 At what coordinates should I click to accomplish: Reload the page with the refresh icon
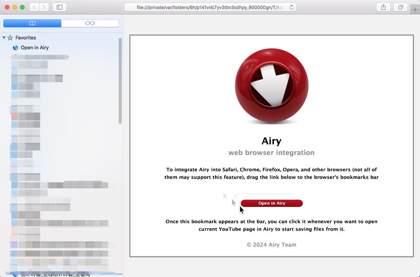[292, 7]
